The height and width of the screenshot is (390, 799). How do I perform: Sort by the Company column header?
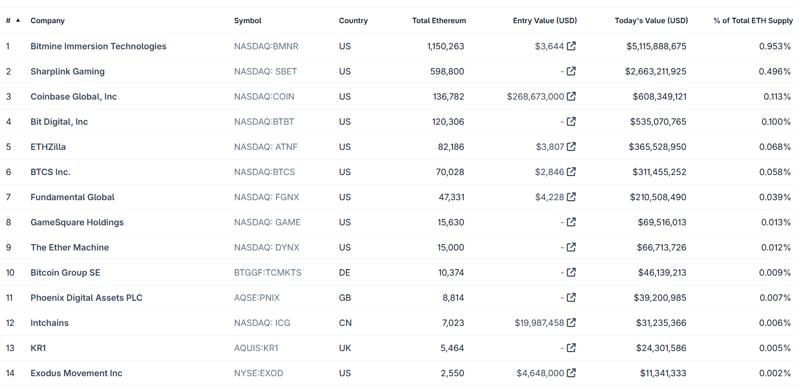click(x=47, y=21)
